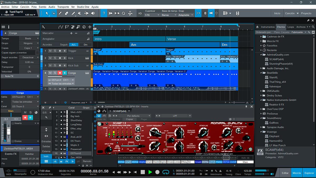The image size is (316, 178).
Task: Open the Cuantizar 1/16 dropdown
Action: [152, 15]
